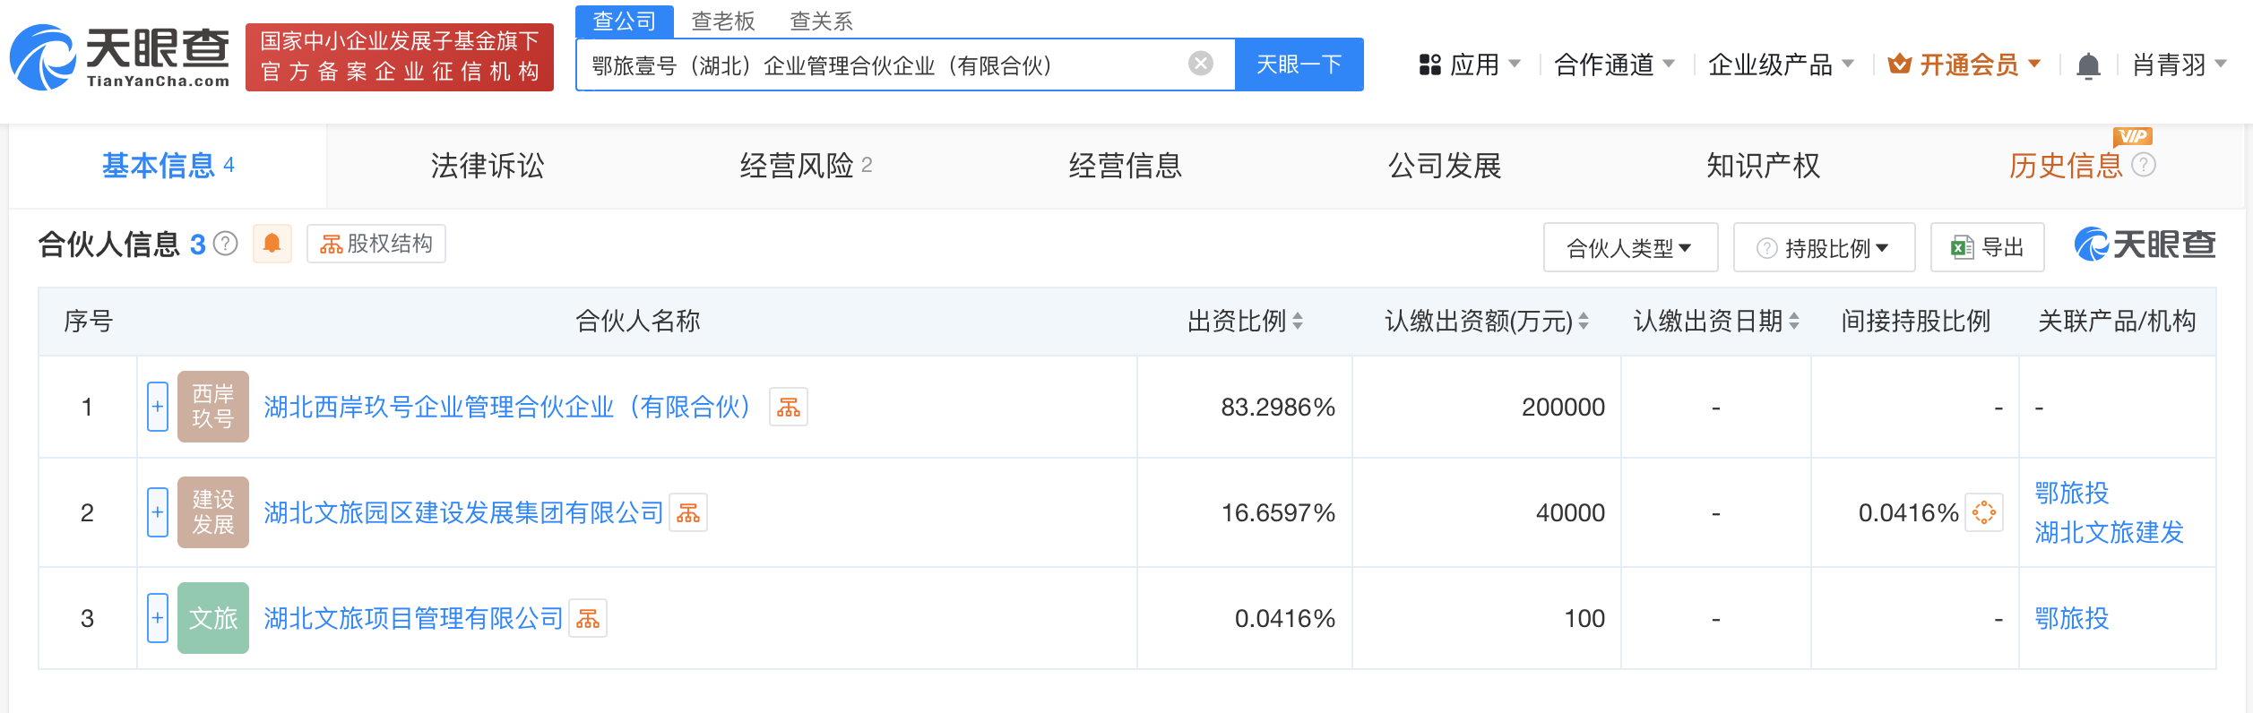The image size is (2253, 713).
Task: Open the help icon beside 历史信息
Action: coord(2144,165)
